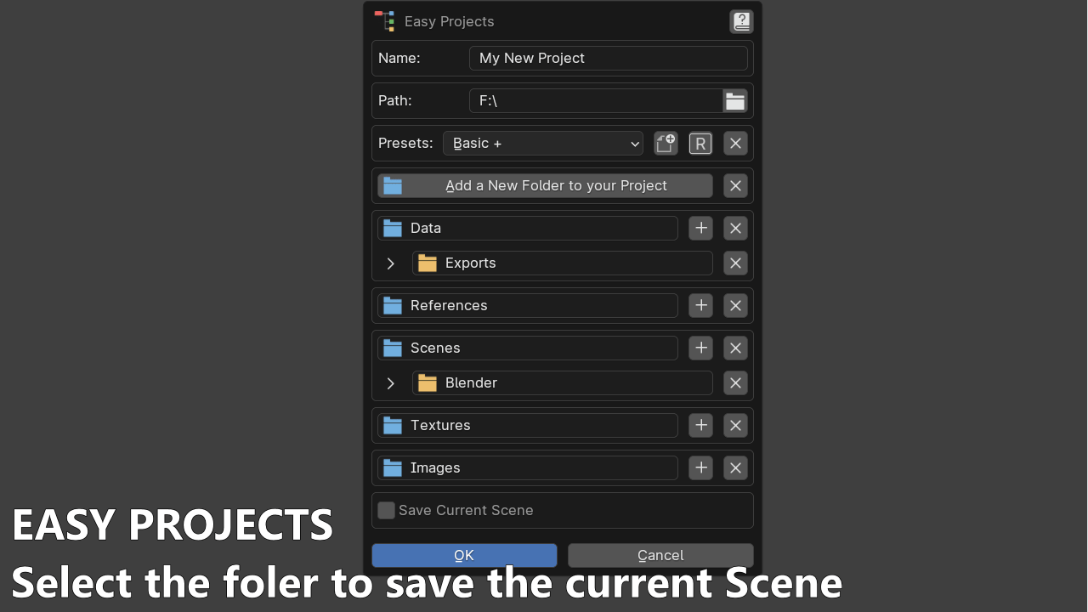
Task: Add a subfolder to Textures folder
Action: pos(700,425)
